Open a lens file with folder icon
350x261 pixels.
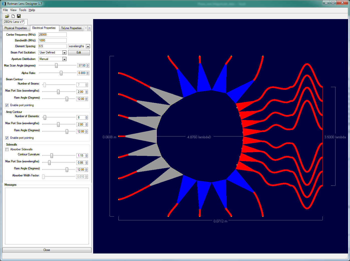pyautogui.click(x=7, y=16)
